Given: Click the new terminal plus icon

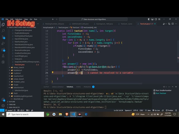Looking at the screenshot, I should pyautogui.click(x=164, y=87).
